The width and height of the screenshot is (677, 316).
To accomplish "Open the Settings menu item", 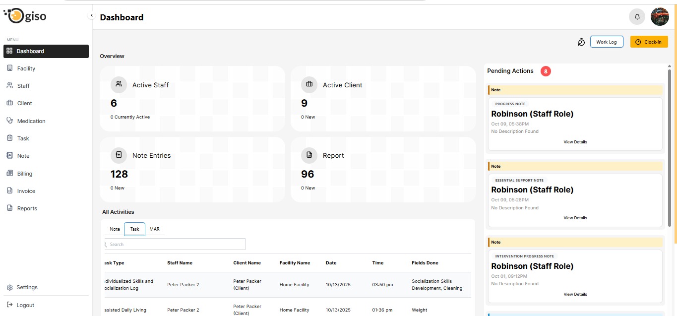I will (27, 287).
